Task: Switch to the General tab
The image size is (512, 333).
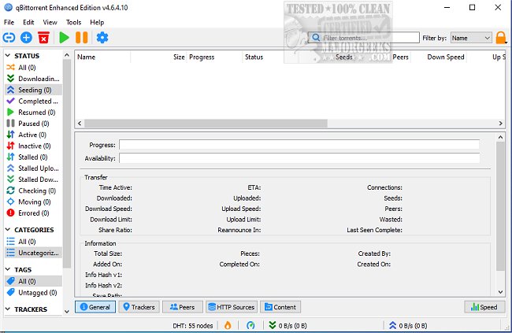Action: point(95,307)
